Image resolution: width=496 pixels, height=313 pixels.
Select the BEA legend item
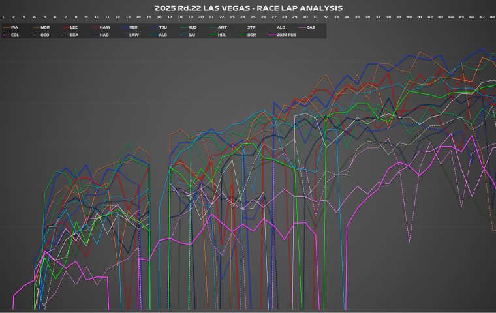74,35
